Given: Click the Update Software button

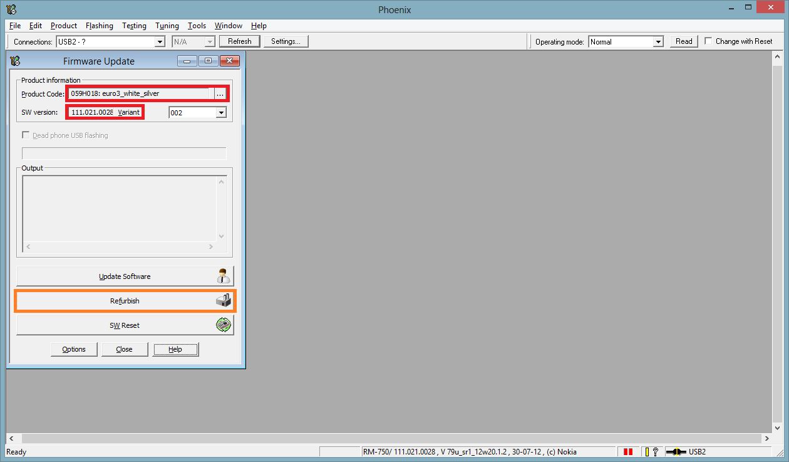Looking at the screenshot, I should [x=125, y=276].
